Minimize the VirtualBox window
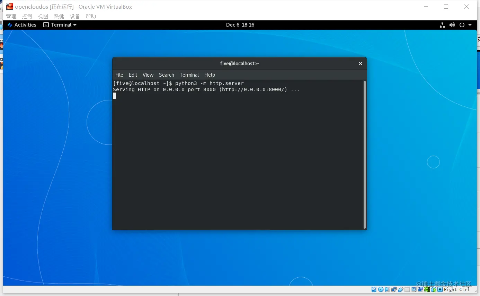Screen dimensions: 480x296 (x=426, y=7)
